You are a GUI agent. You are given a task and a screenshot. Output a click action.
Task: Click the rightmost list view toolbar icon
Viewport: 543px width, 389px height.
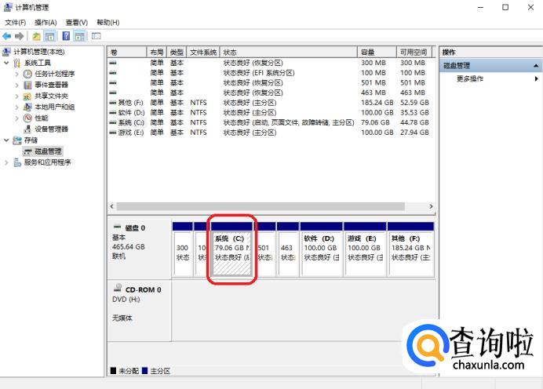point(96,36)
